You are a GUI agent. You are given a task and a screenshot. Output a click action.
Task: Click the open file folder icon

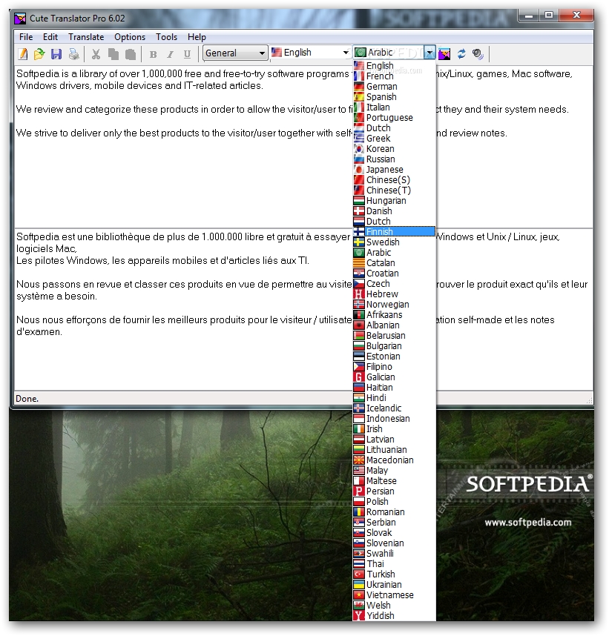point(39,53)
